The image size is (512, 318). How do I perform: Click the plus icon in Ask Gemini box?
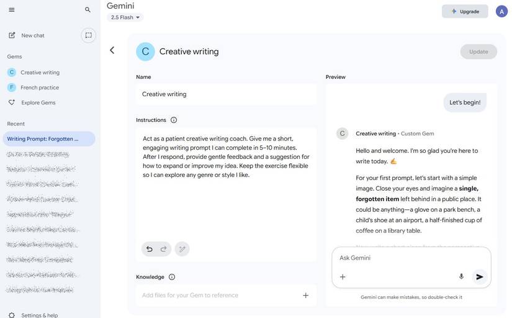343,276
